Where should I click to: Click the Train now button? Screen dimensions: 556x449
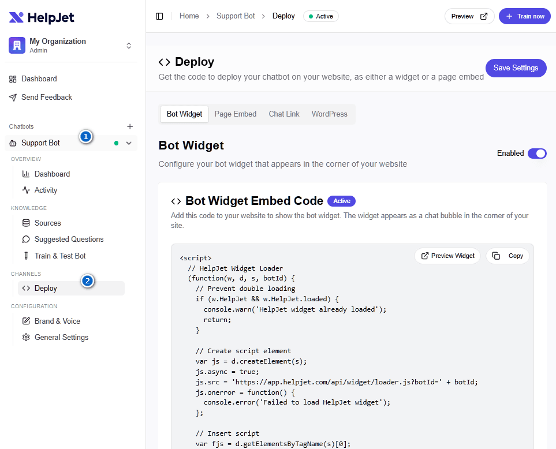point(524,16)
